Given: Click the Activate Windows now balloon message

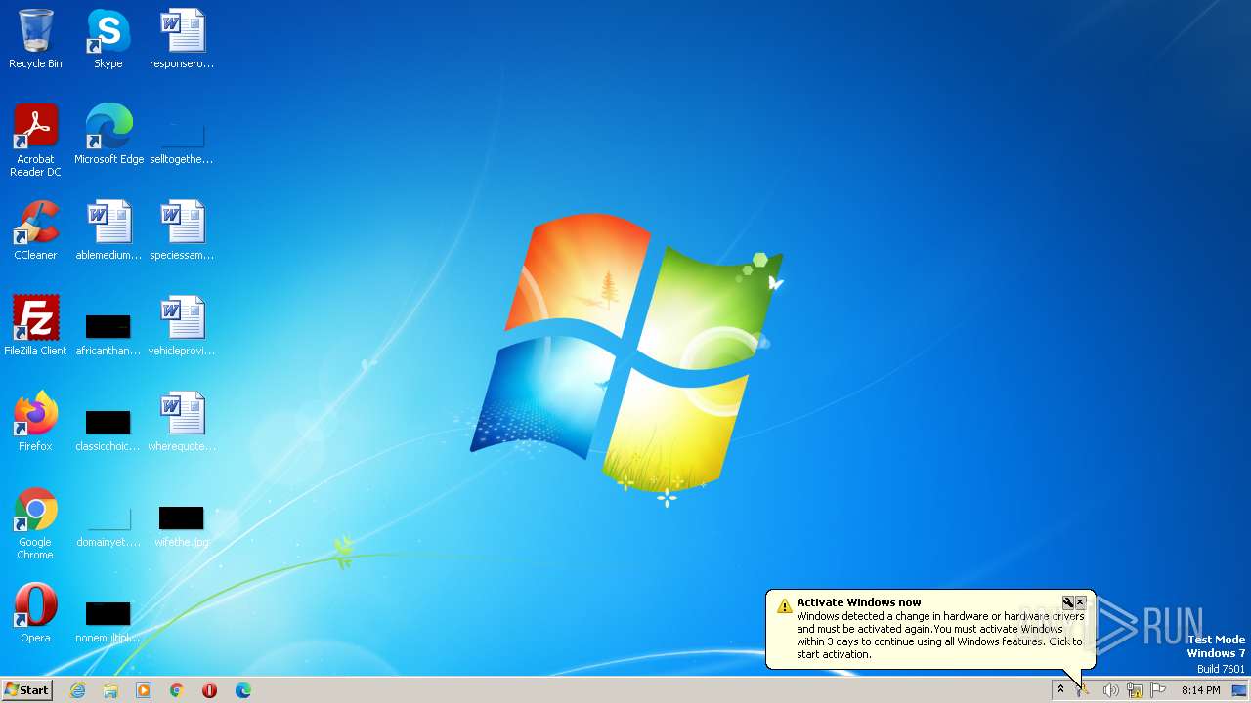Looking at the screenshot, I should pyautogui.click(x=930, y=629).
